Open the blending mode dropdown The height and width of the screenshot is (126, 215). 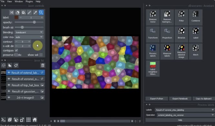point(29,32)
